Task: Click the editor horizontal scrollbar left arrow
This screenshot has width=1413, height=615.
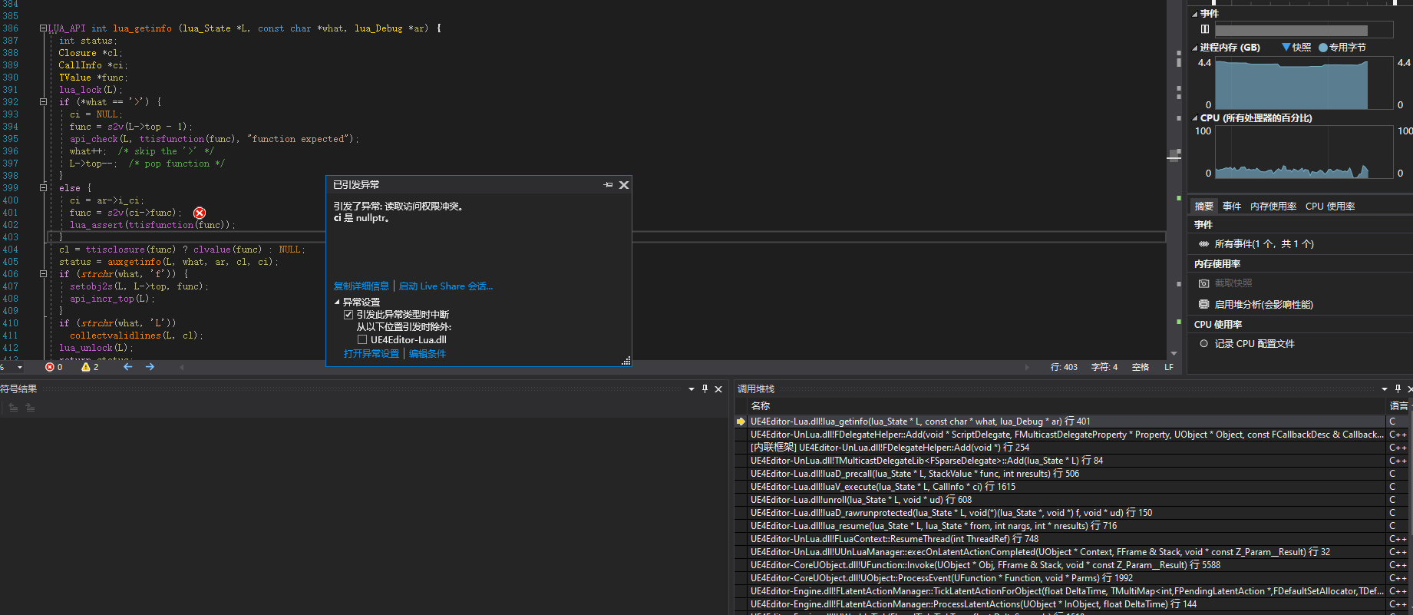Action: 182,367
